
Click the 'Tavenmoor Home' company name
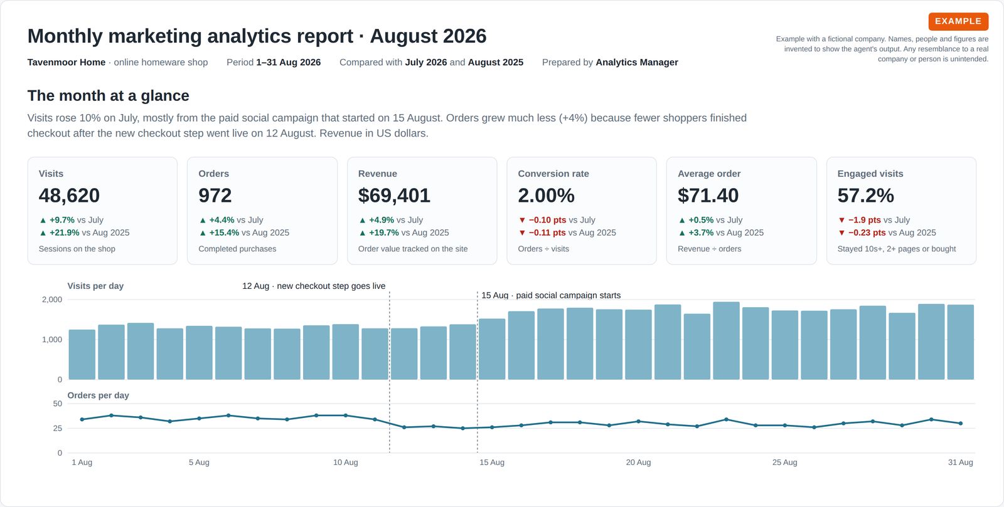click(x=67, y=62)
